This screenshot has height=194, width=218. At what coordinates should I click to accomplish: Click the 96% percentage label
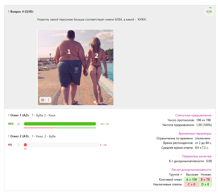(11, 124)
